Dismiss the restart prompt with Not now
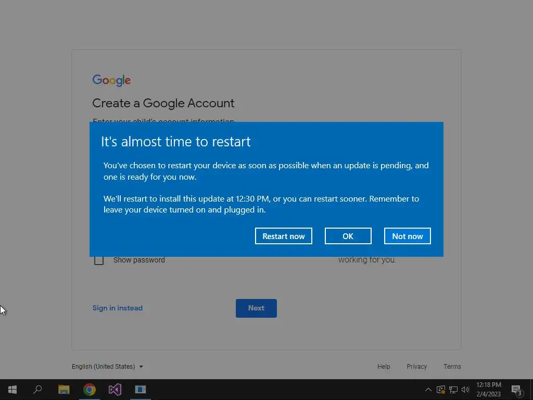Image resolution: width=533 pixels, height=400 pixels. tap(407, 236)
